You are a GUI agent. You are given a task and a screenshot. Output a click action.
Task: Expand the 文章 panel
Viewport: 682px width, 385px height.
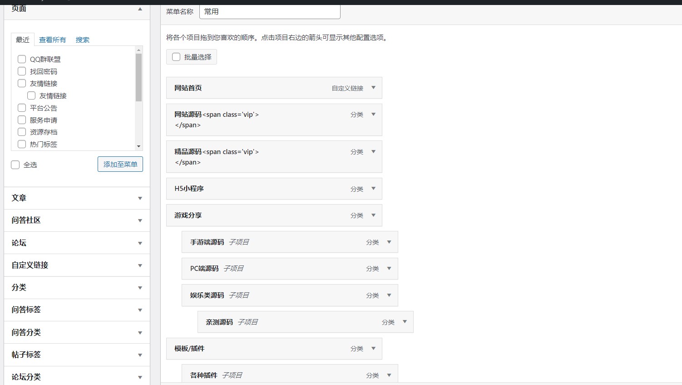click(140, 198)
